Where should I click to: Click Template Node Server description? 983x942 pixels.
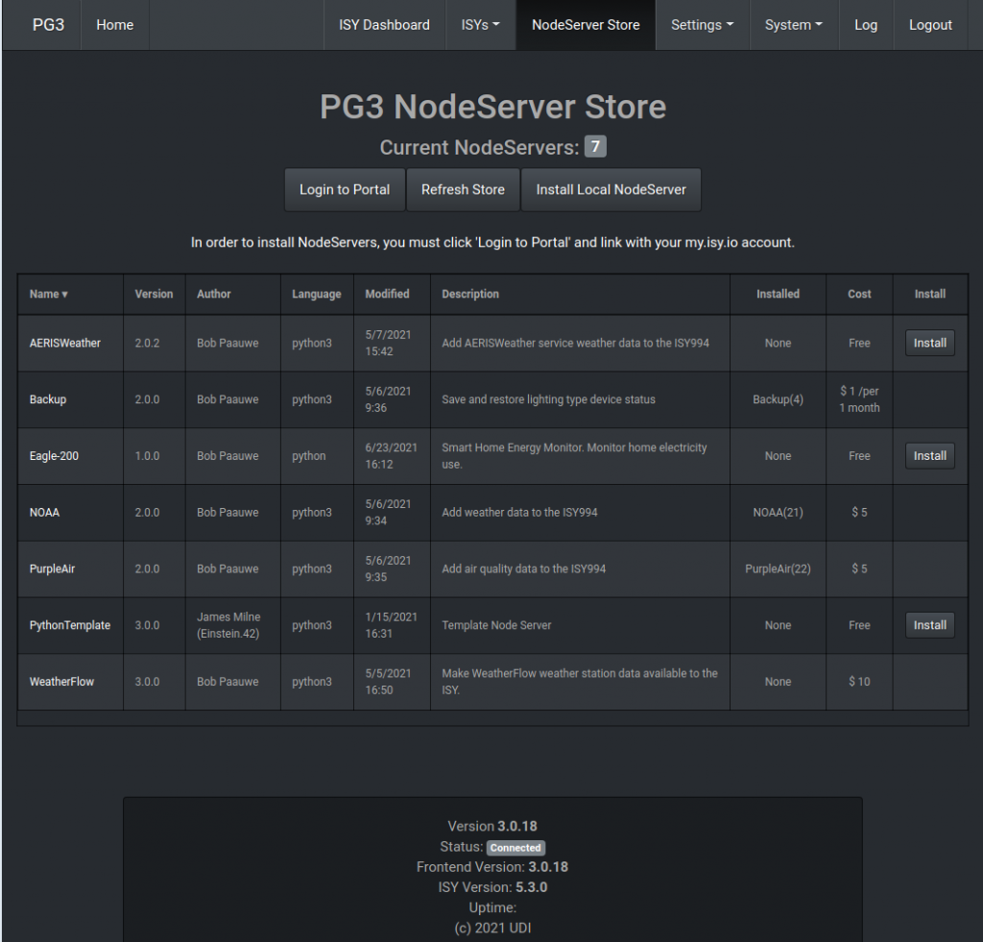[x=496, y=625]
